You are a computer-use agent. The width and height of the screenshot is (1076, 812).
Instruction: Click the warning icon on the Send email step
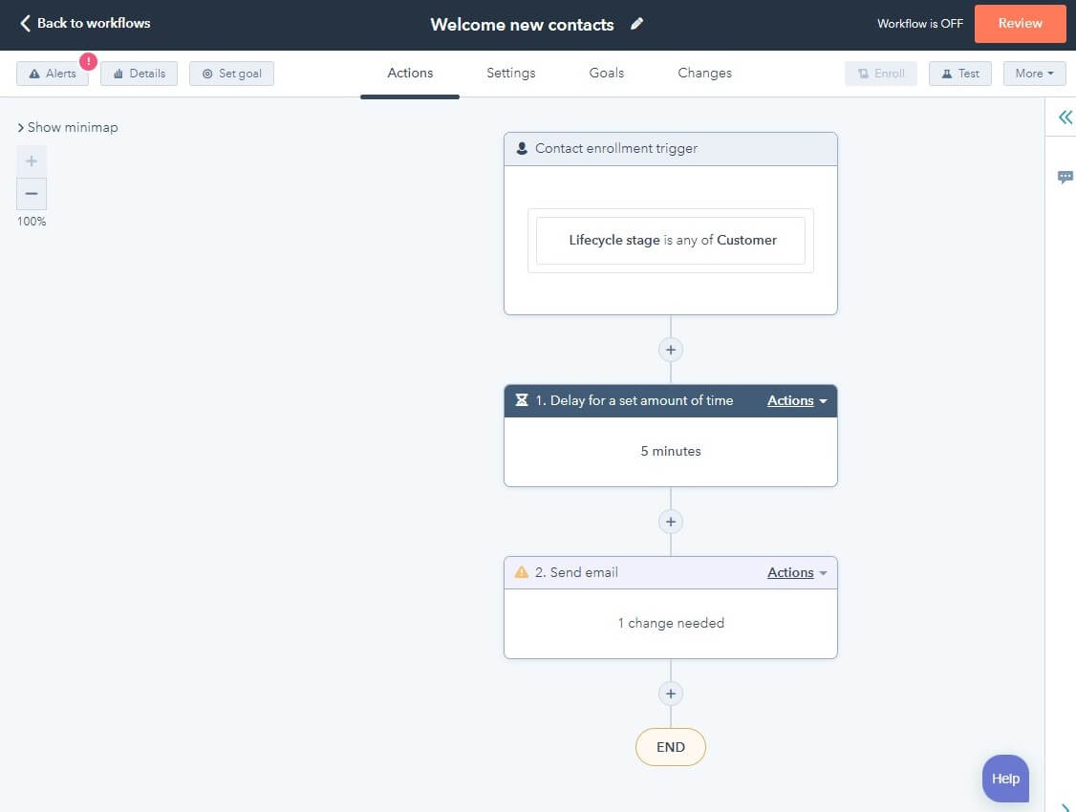pos(521,571)
